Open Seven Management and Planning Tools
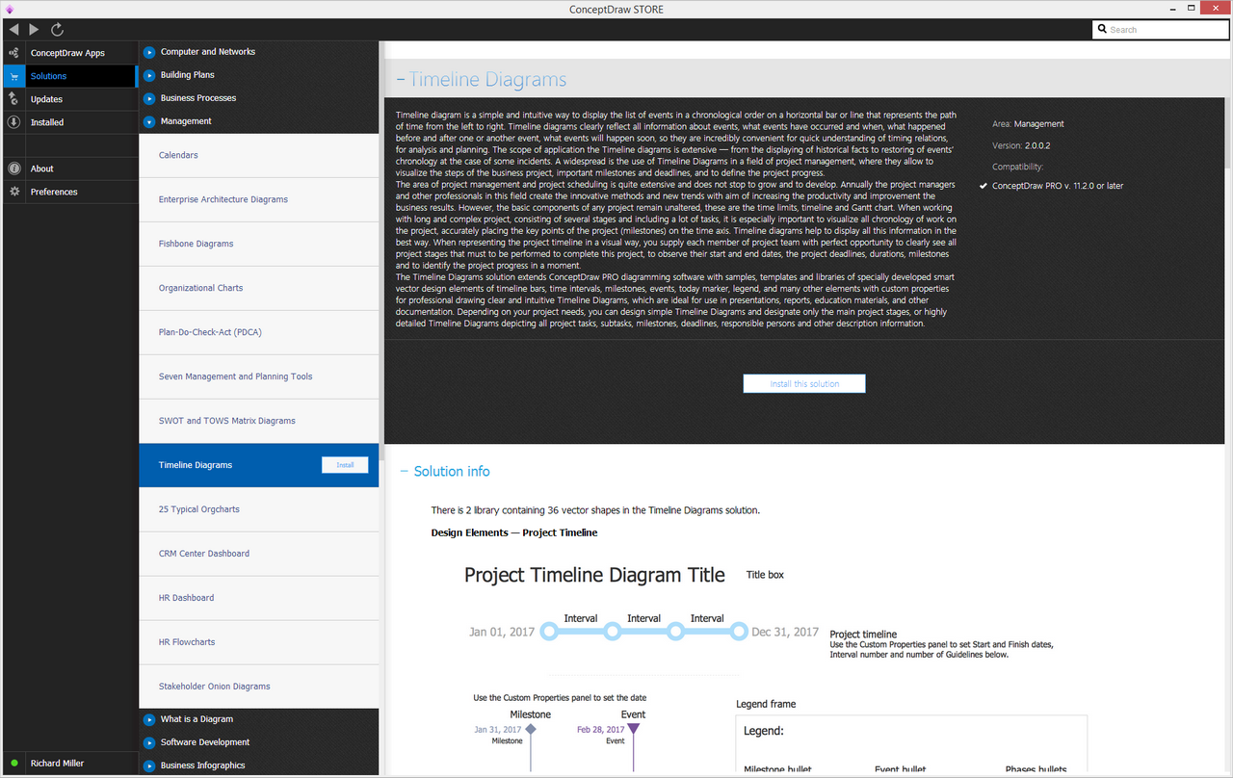1233x778 pixels. pyautogui.click(x=259, y=376)
